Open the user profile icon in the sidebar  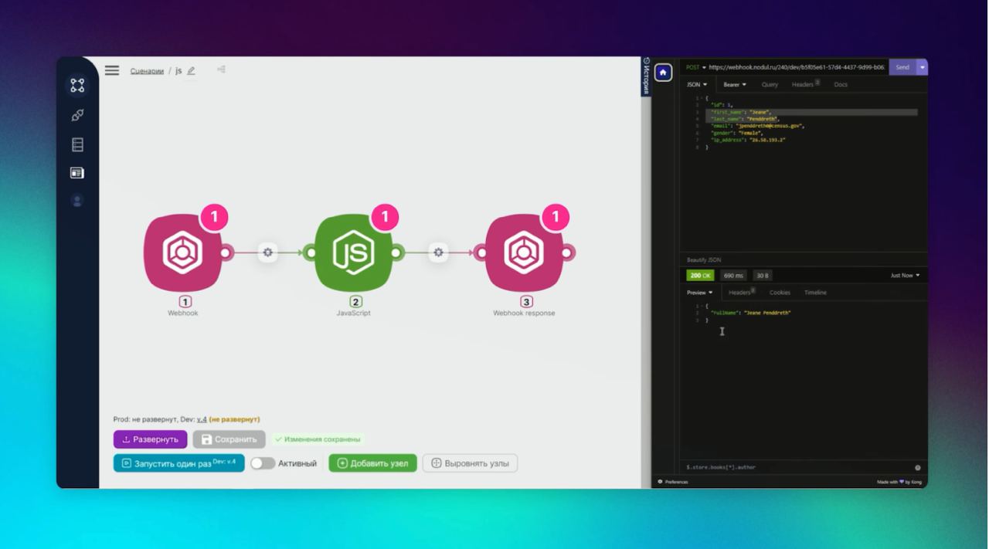click(77, 201)
